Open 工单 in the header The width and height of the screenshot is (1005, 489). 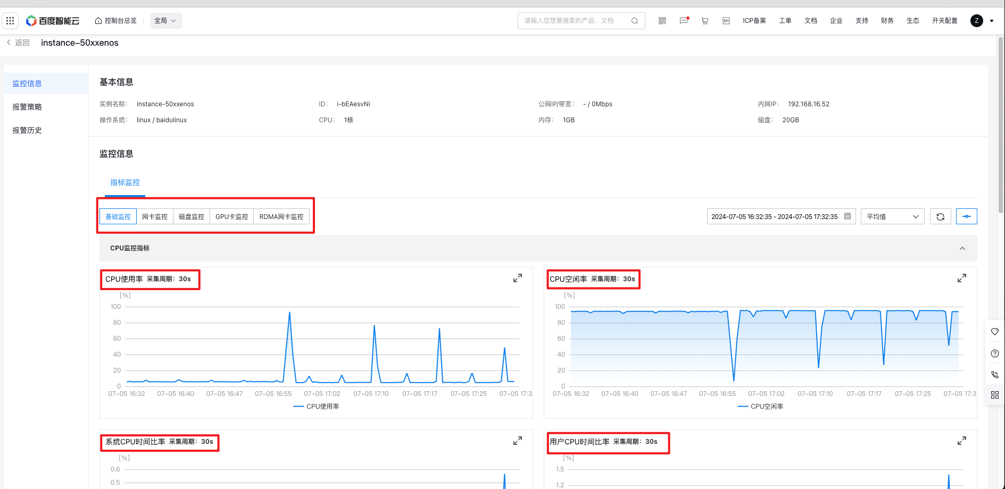[785, 21]
